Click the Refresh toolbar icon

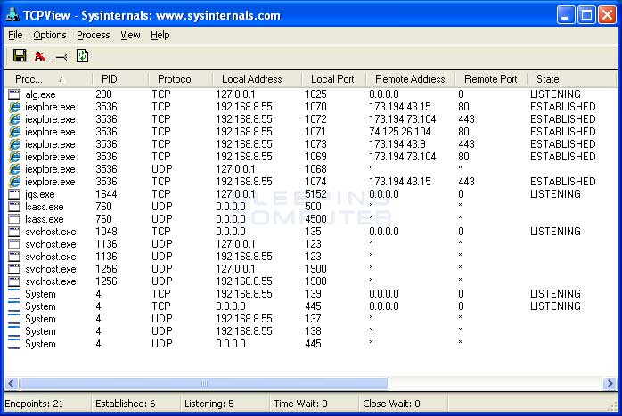83,56
